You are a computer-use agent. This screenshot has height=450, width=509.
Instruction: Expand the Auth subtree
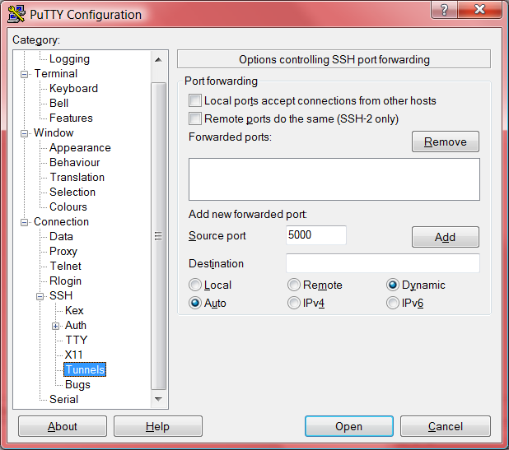[x=55, y=326]
